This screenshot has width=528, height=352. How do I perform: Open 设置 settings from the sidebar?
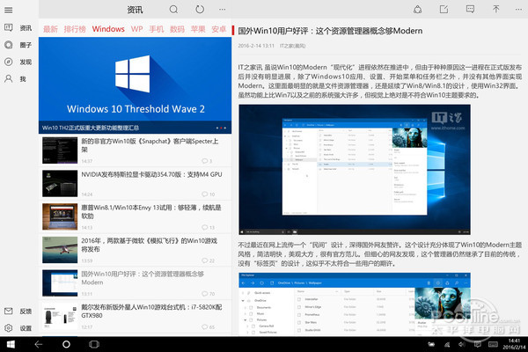(x=18, y=328)
